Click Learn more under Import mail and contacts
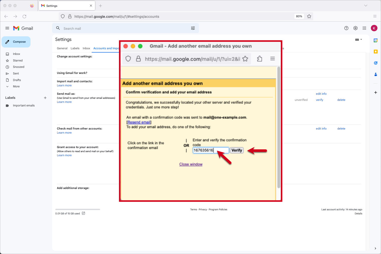The image size is (381, 254). pos(64,86)
